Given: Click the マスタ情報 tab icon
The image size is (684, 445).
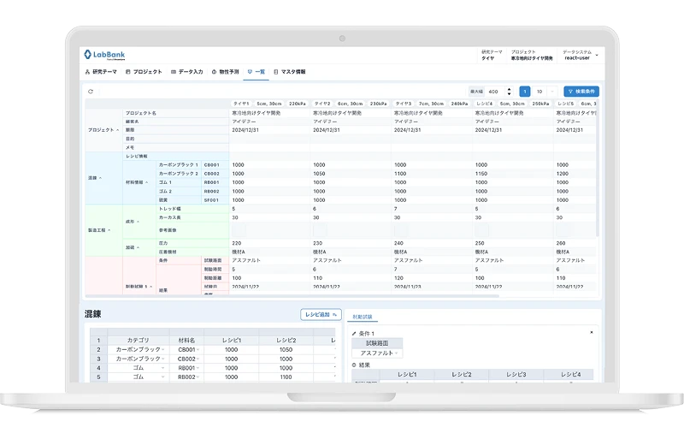Looking at the screenshot, I should [275, 72].
